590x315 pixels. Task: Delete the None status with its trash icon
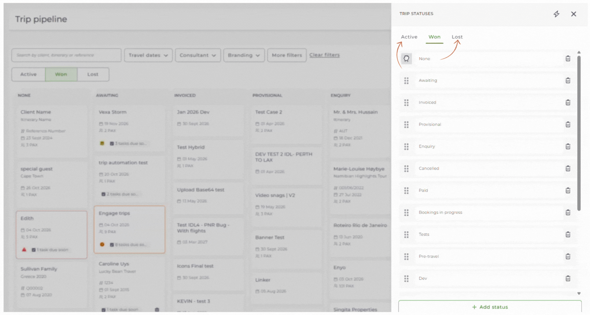coord(568,59)
